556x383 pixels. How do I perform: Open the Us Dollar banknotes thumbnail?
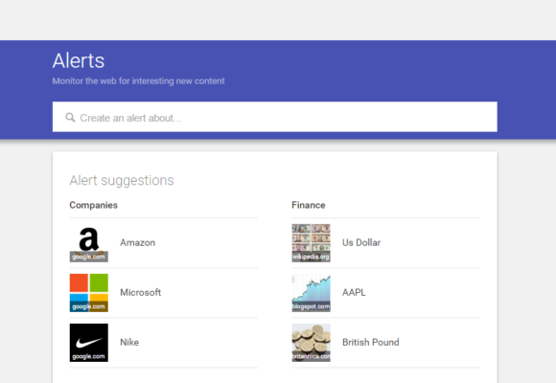[311, 243]
